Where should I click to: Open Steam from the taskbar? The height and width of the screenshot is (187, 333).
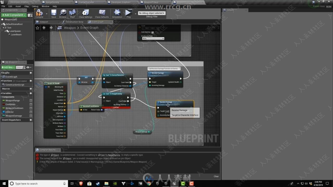[x=98, y=183]
